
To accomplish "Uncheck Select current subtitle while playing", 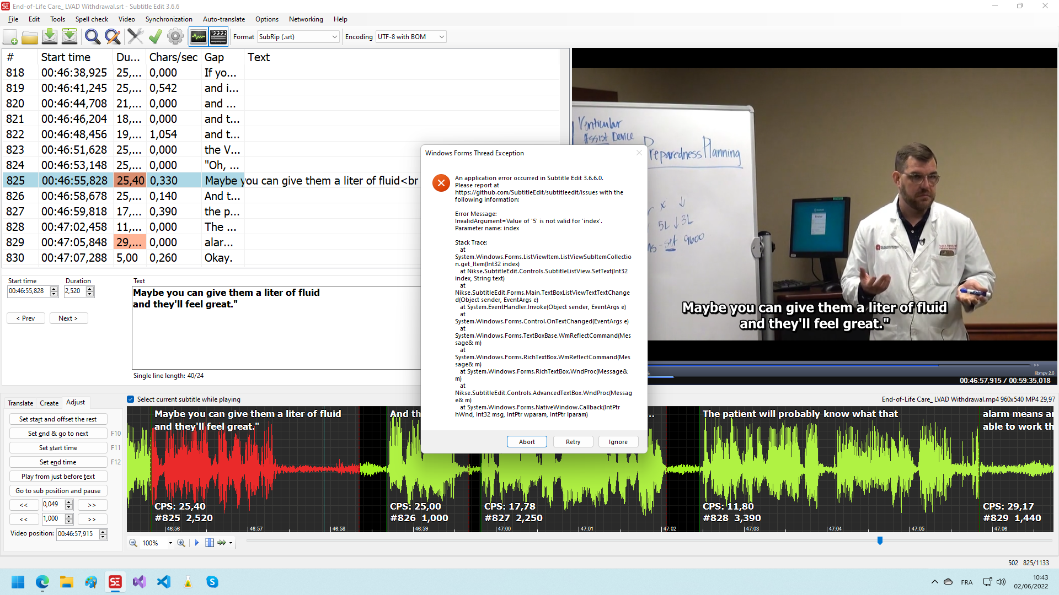I will 131,399.
